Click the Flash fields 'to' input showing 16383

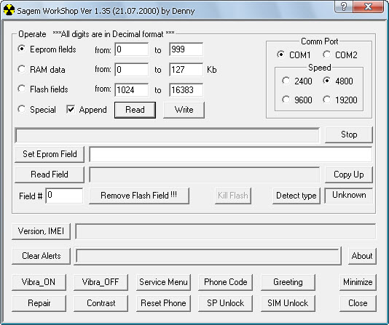coord(186,90)
